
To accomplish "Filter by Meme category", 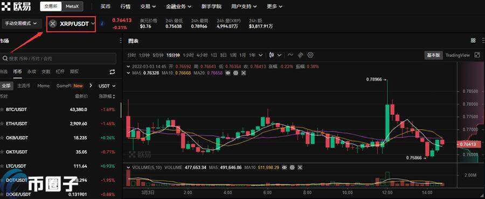I will pyautogui.click(x=43, y=86).
